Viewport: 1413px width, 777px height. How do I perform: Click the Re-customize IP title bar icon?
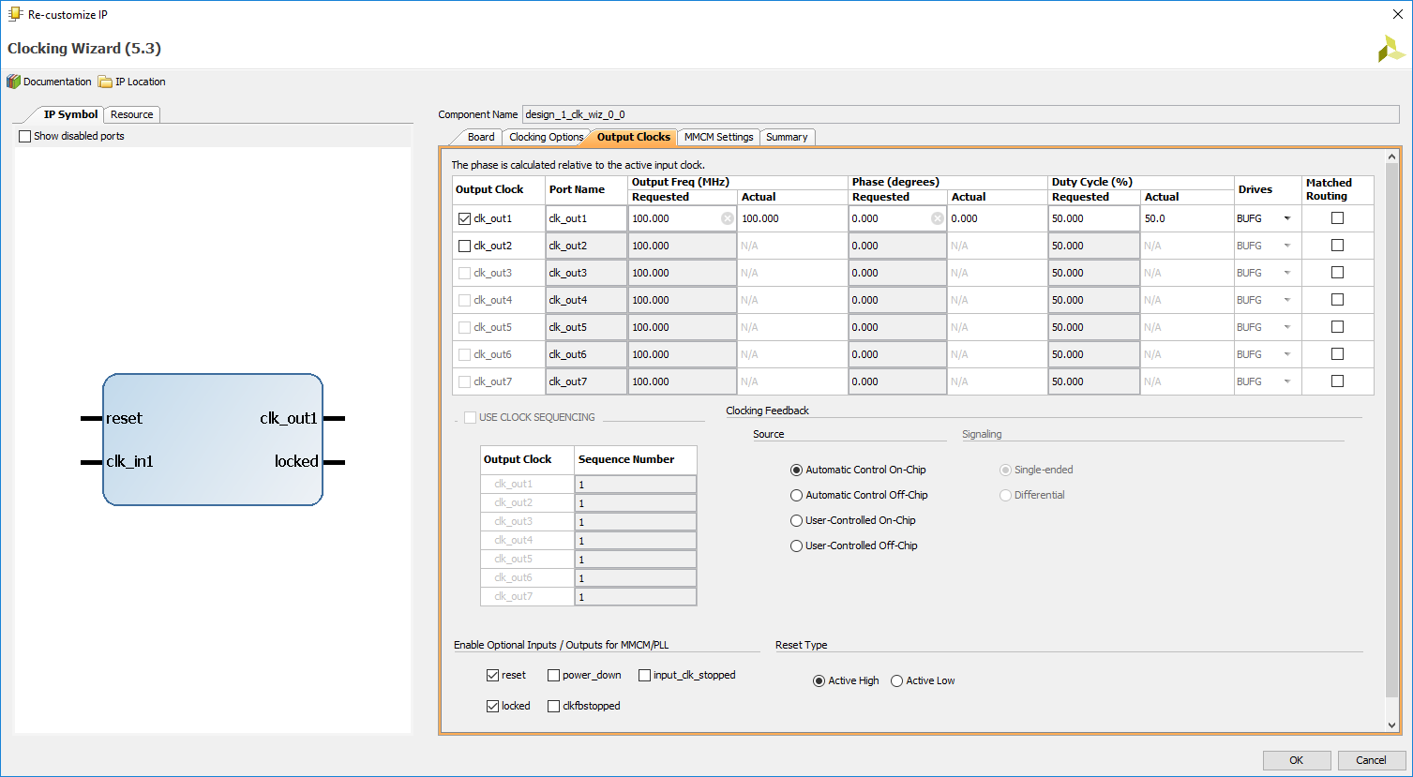tap(15, 15)
